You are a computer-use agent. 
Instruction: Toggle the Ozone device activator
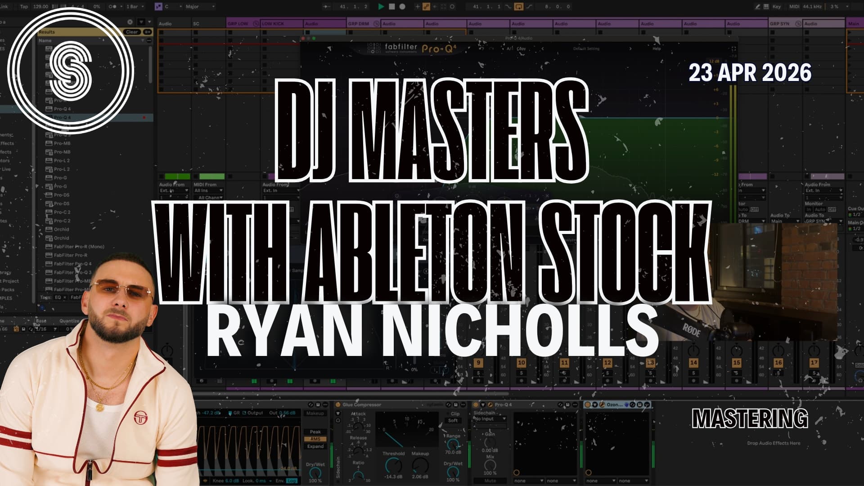[x=588, y=405]
